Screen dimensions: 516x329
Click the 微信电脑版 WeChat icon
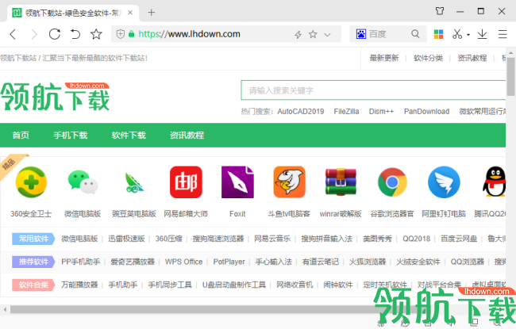(83, 182)
